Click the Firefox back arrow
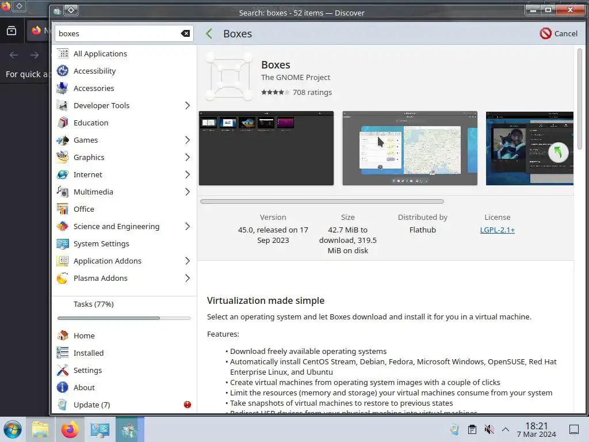Image resolution: width=589 pixels, height=442 pixels. coord(14,55)
